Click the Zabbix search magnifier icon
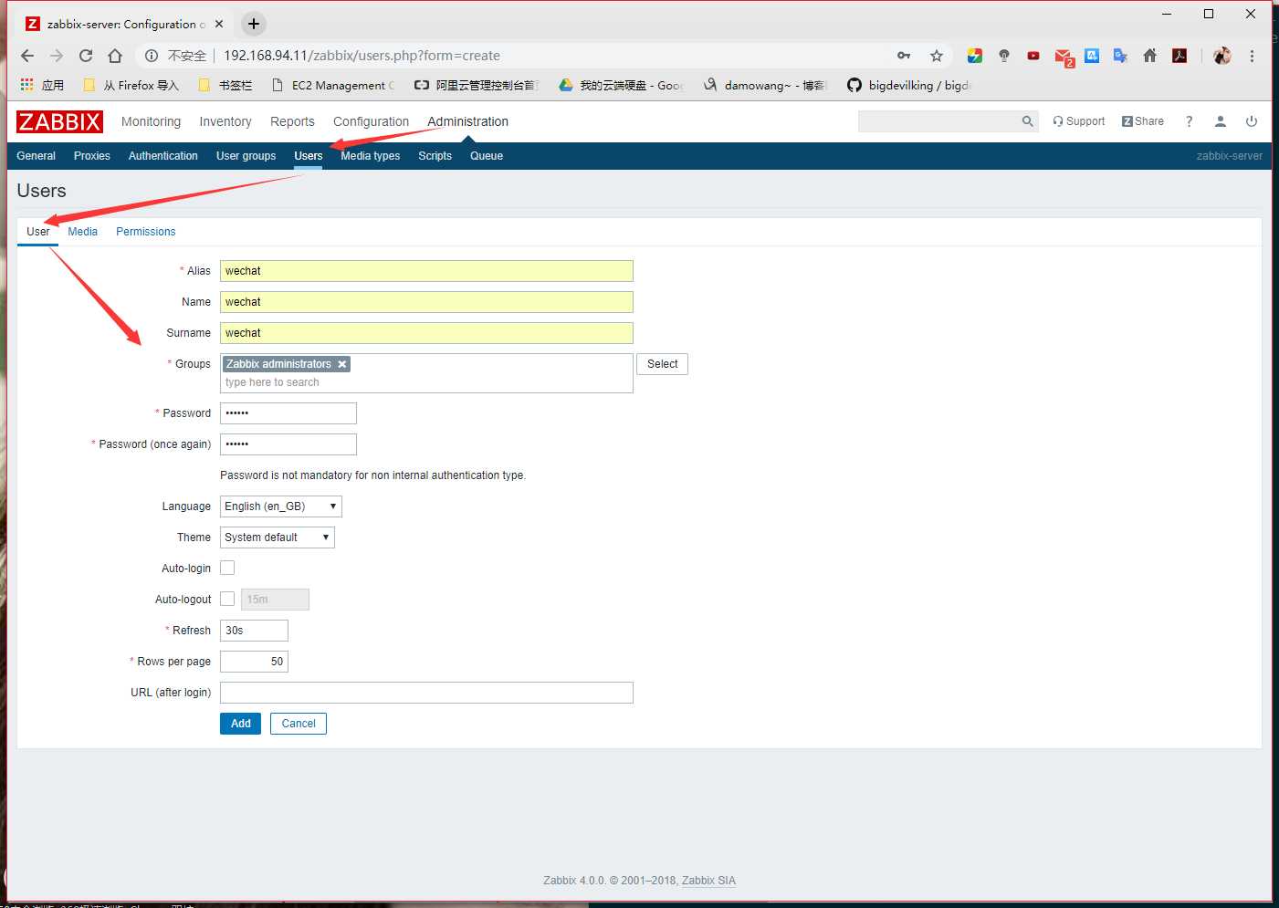The width and height of the screenshot is (1279, 908). point(1027,121)
